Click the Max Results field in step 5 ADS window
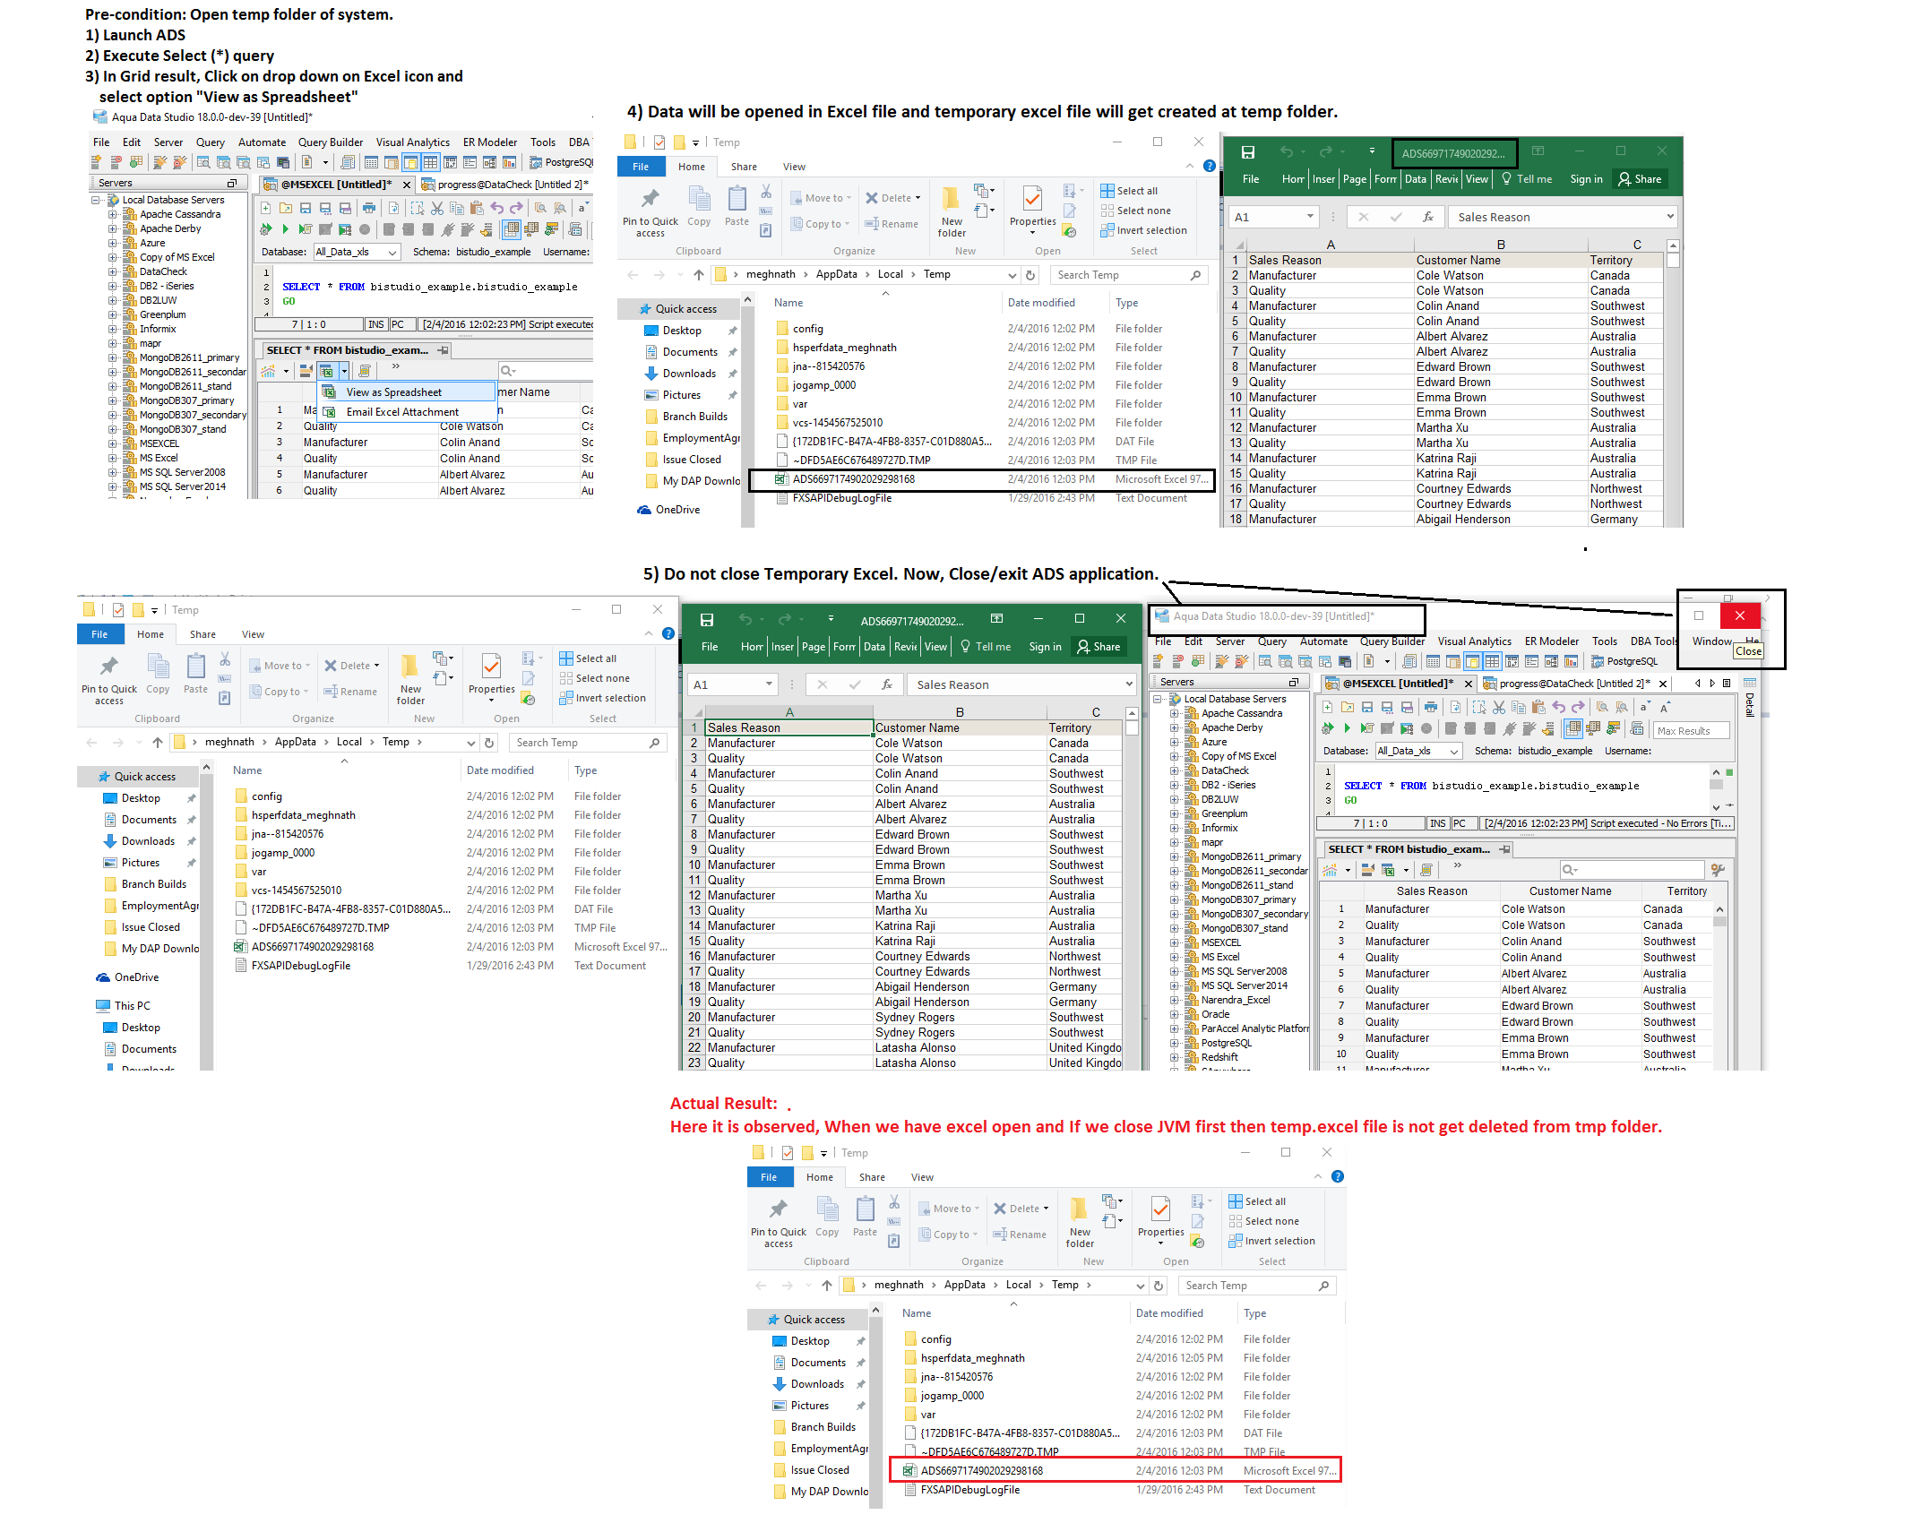Viewport: 1930px width, 1523px height. coord(1691,731)
